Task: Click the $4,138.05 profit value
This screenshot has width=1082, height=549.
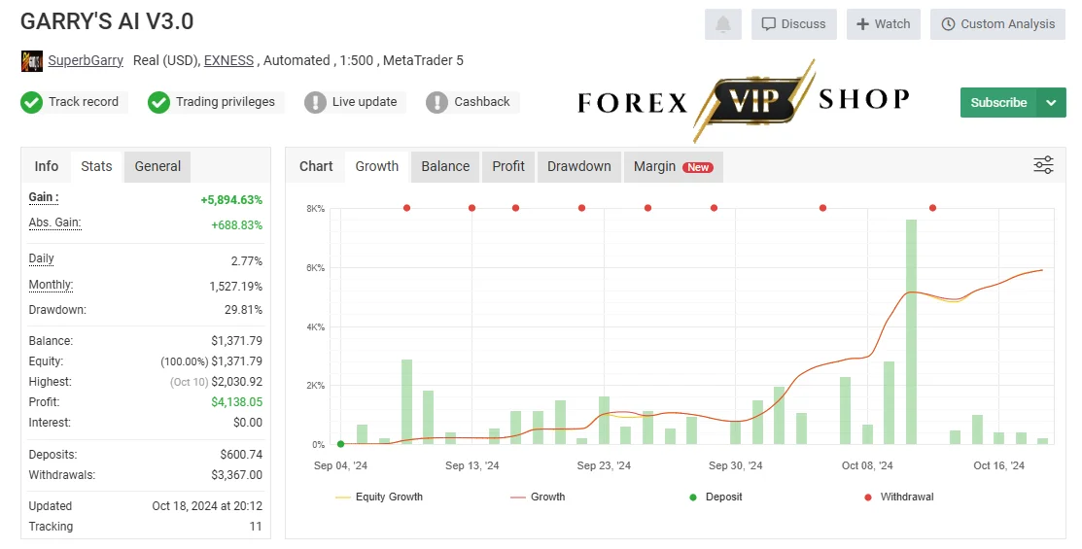Action: 236,402
